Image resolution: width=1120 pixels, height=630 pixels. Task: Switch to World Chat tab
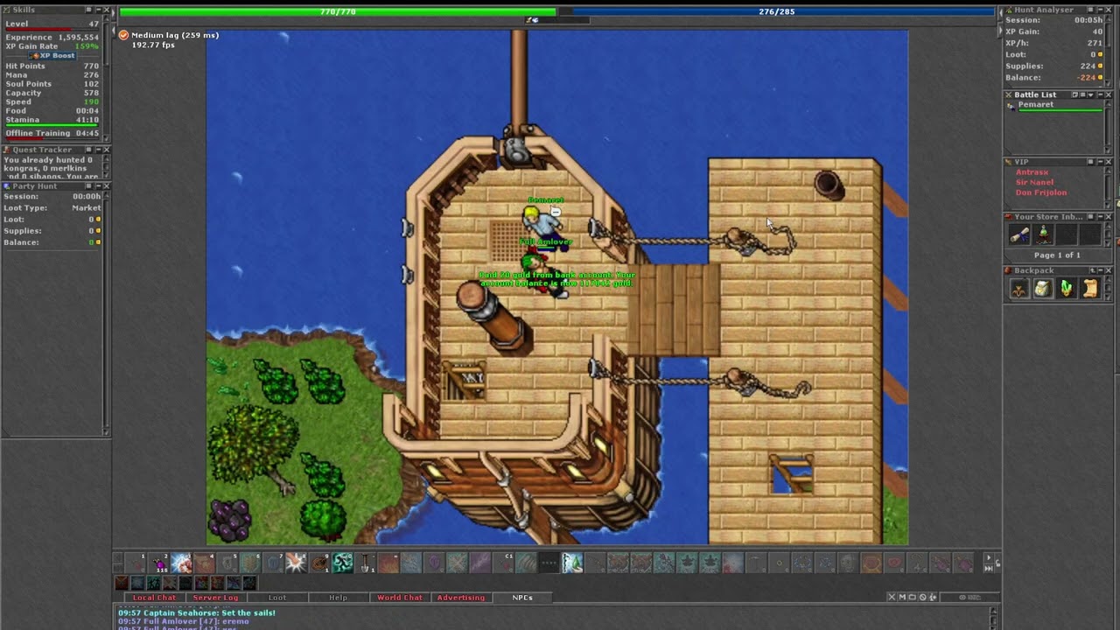(400, 598)
